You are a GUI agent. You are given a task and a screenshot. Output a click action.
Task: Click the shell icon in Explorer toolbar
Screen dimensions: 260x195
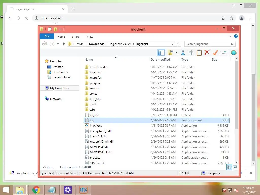234,53
